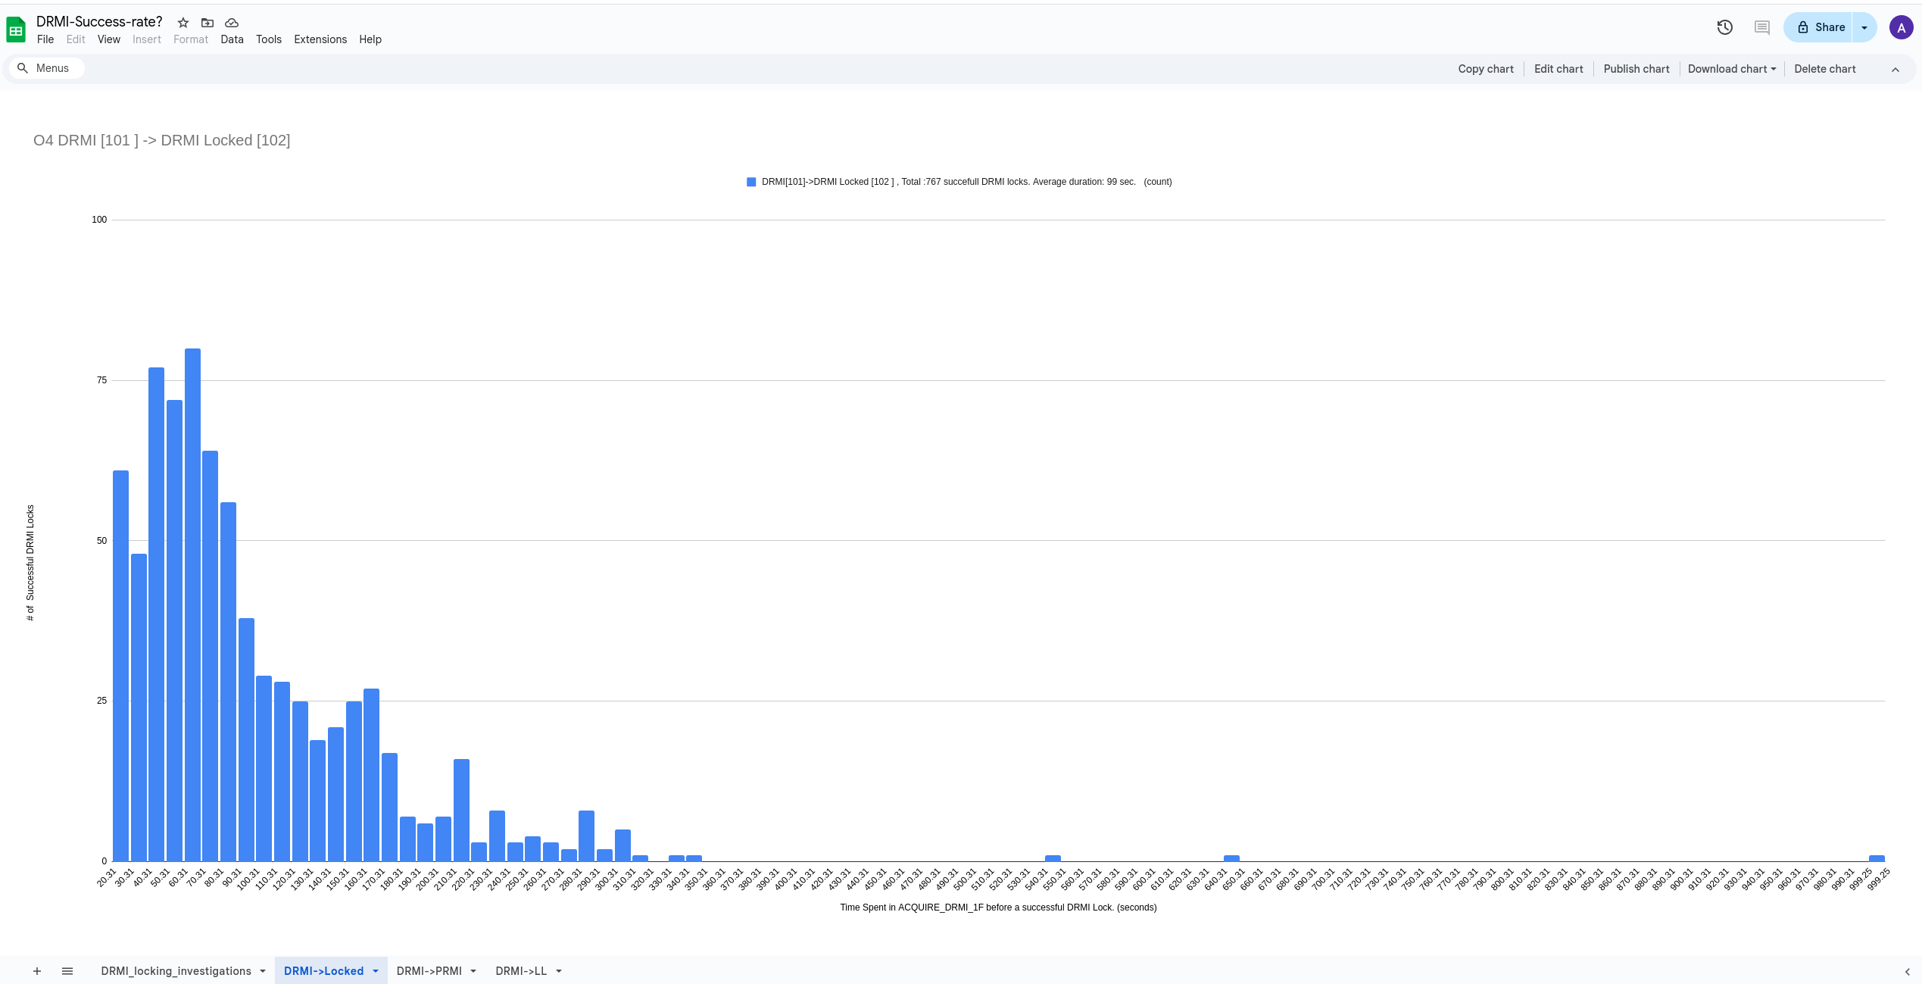
Task: Switch to the DRMI_locking_investigations sheet tab
Action: click(176, 971)
